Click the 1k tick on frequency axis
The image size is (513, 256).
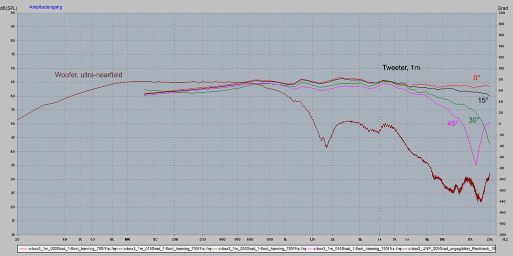[285, 239]
